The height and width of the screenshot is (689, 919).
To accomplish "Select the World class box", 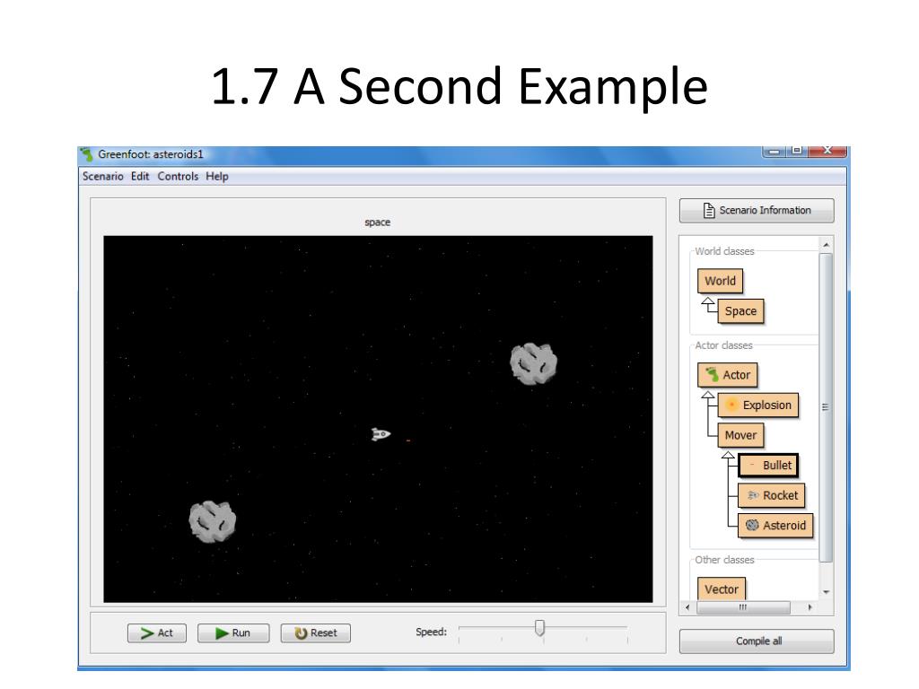I will tap(720, 281).
